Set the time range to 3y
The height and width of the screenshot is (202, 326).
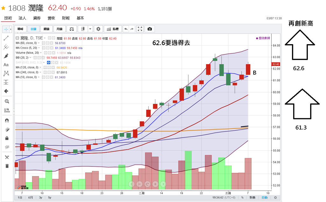40,198
